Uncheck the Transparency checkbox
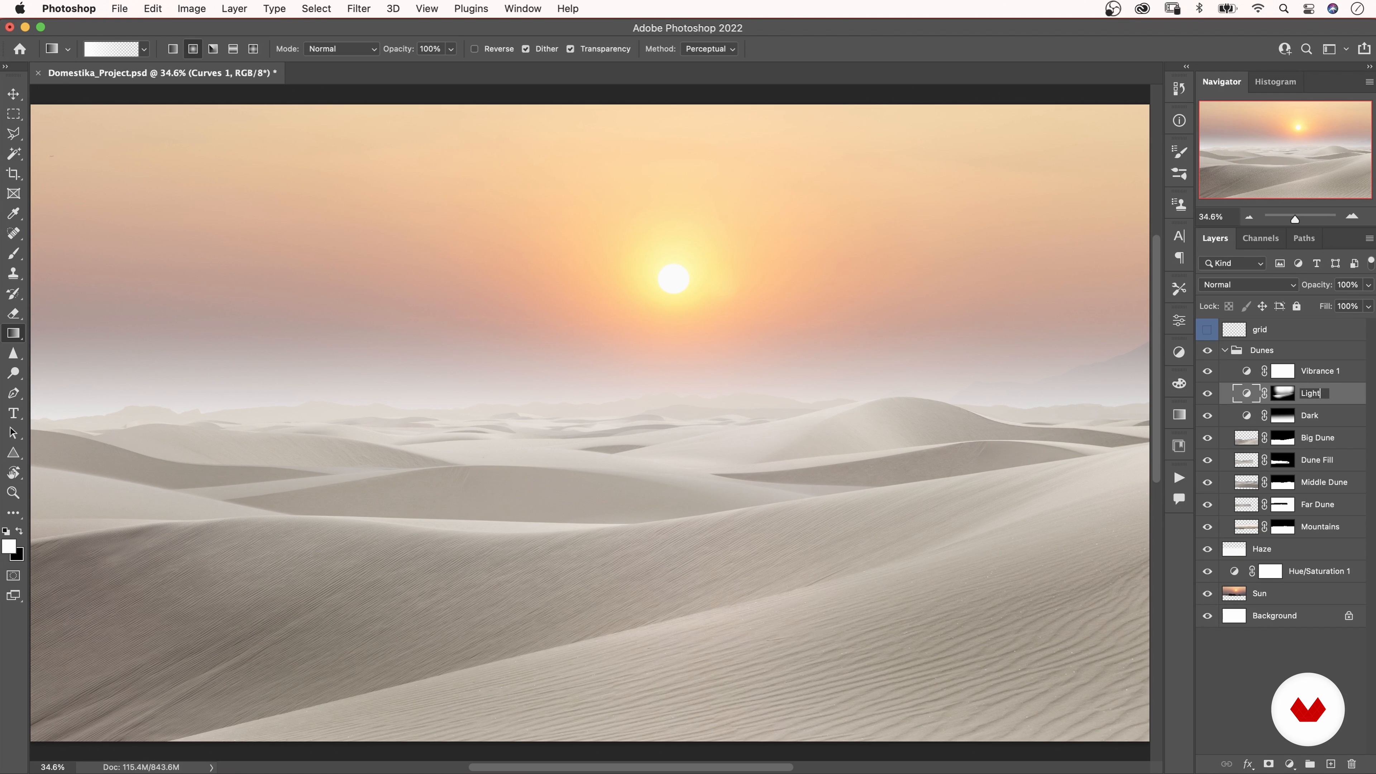Screen dimensions: 1376x774 click(570, 49)
